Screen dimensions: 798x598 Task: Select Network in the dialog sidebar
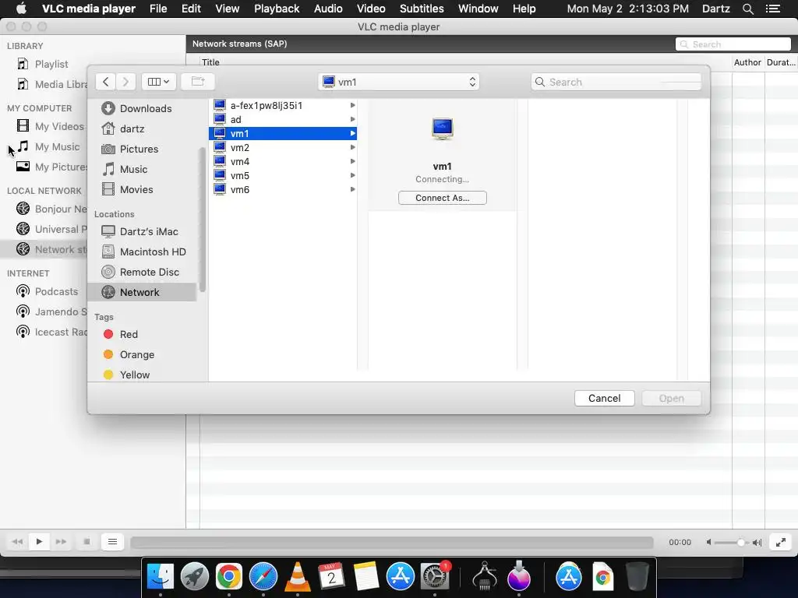[x=142, y=292]
